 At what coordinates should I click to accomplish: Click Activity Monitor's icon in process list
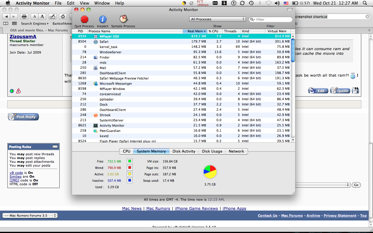pyautogui.click(x=96, y=126)
